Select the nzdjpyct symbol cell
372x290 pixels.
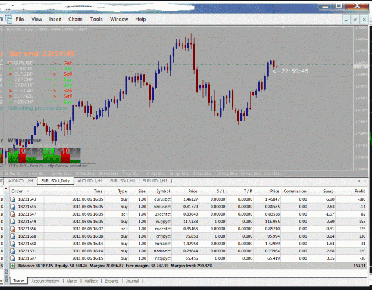click(162, 258)
